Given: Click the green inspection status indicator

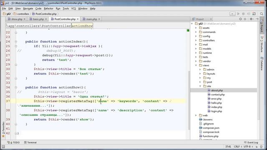Looking at the screenshot, I should (188, 30).
